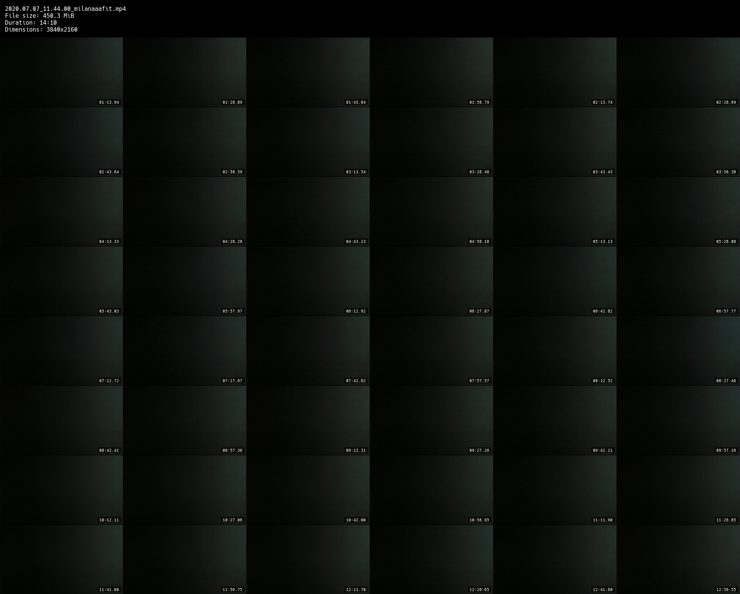740x594 pixels.
Task: Select the thumbnail at 03:13.54
Action: pyautogui.click(x=308, y=142)
